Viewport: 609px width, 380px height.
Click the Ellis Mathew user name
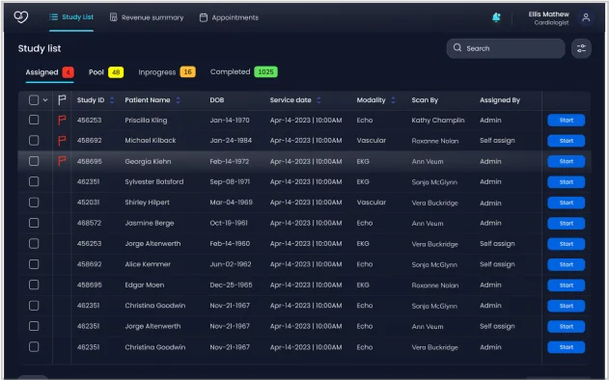tap(548, 14)
